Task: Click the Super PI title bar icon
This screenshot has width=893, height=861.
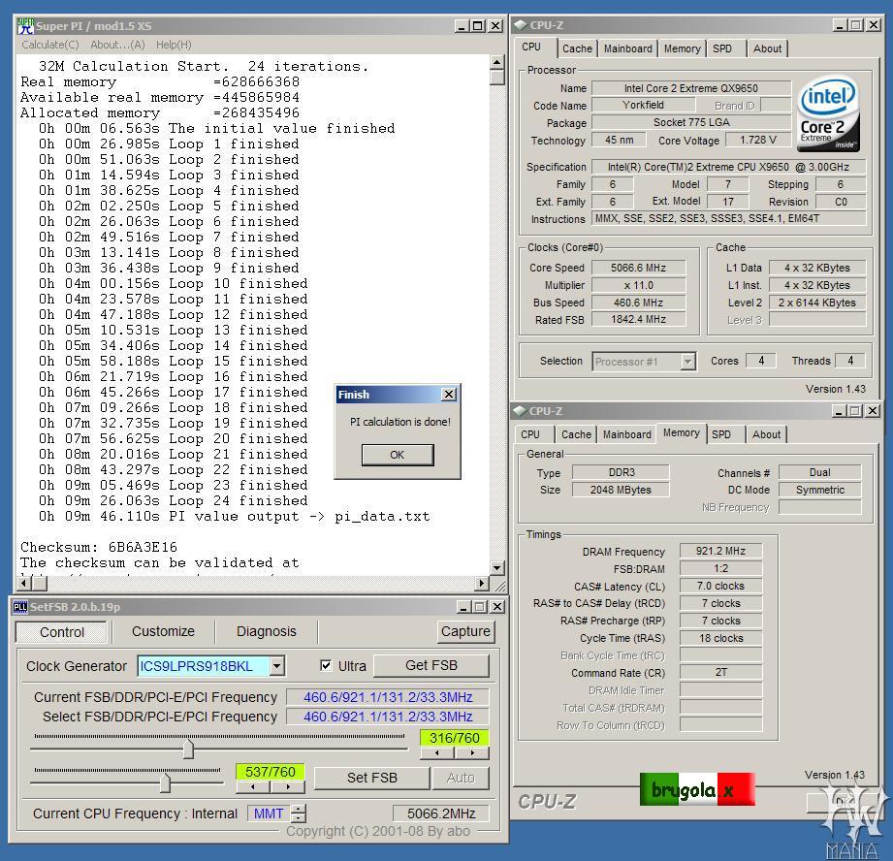Action: click(x=25, y=26)
